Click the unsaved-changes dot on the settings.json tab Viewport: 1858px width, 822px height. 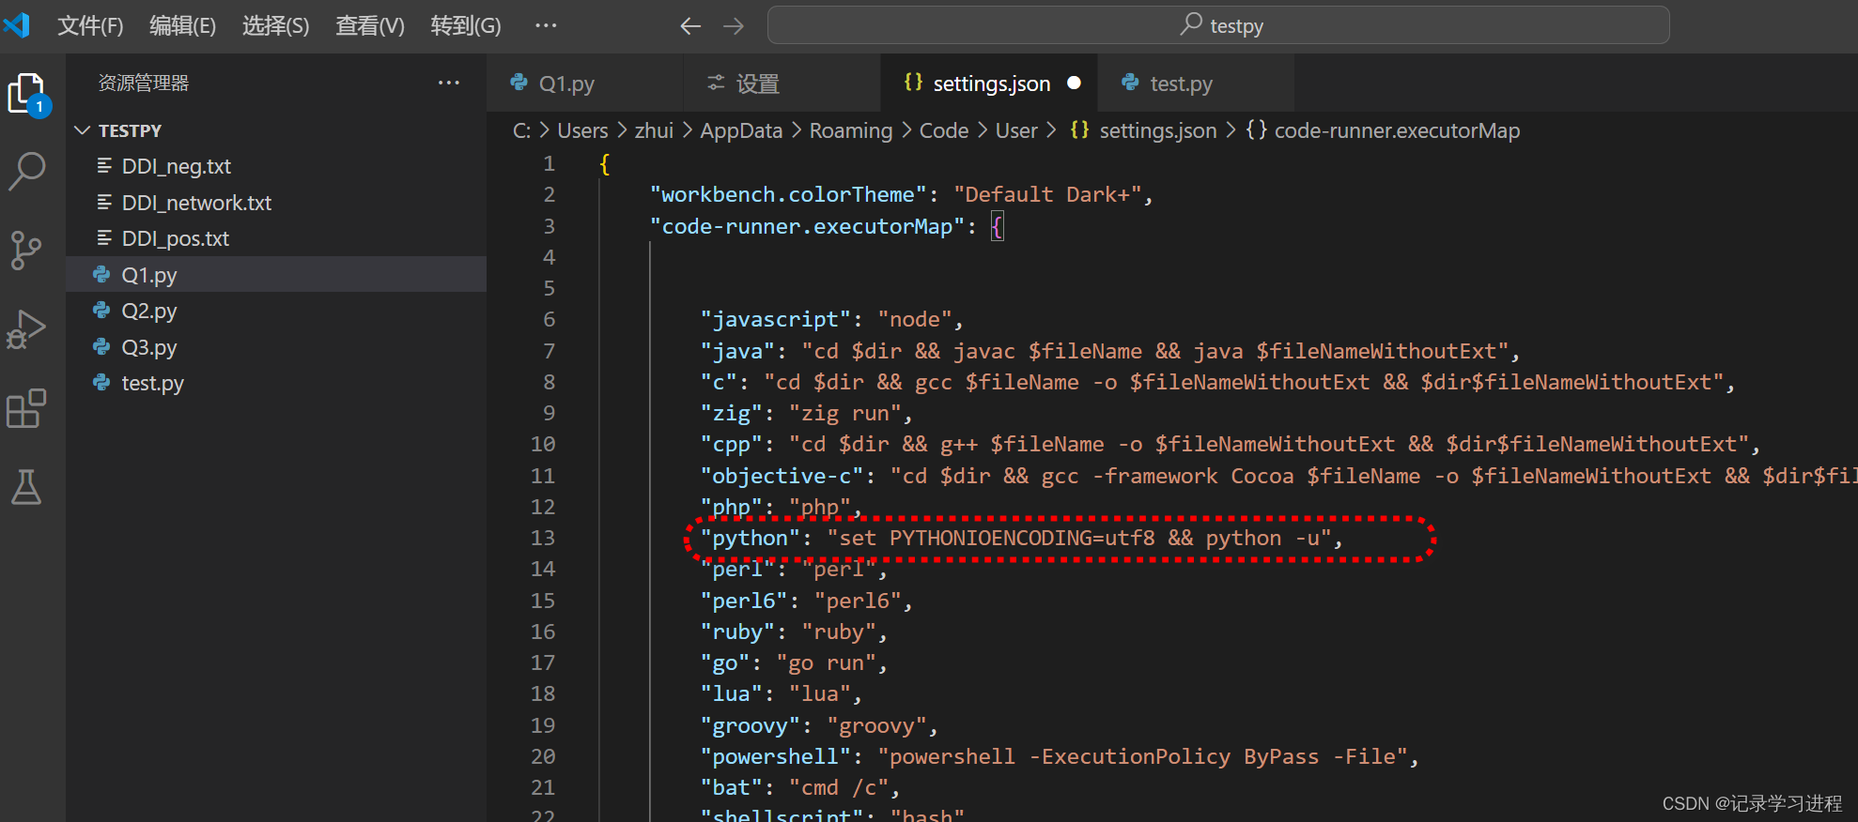[x=1074, y=83]
